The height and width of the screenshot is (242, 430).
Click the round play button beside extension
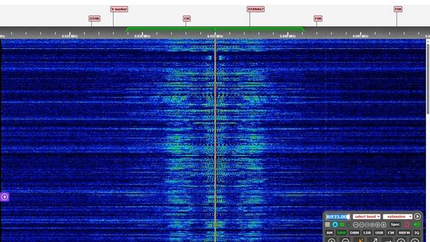pyautogui.click(x=417, y=216)
